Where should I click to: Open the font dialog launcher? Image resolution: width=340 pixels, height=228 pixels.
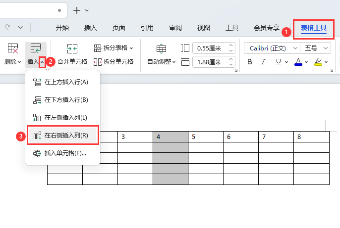point(332,71)
